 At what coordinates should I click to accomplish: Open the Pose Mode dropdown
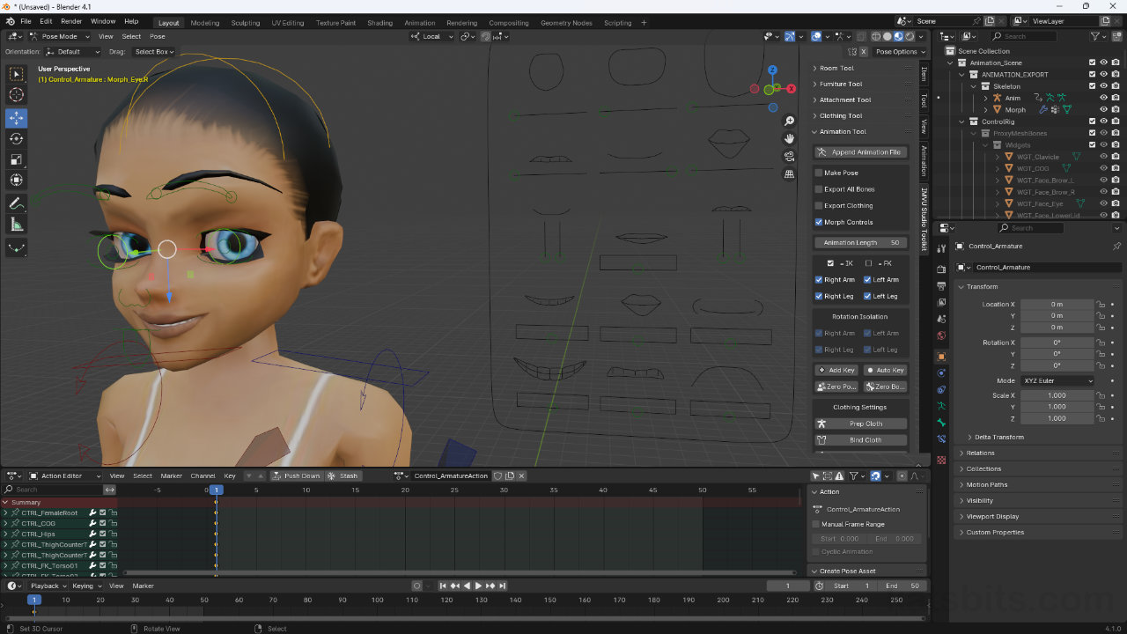(x=60, y=36)
